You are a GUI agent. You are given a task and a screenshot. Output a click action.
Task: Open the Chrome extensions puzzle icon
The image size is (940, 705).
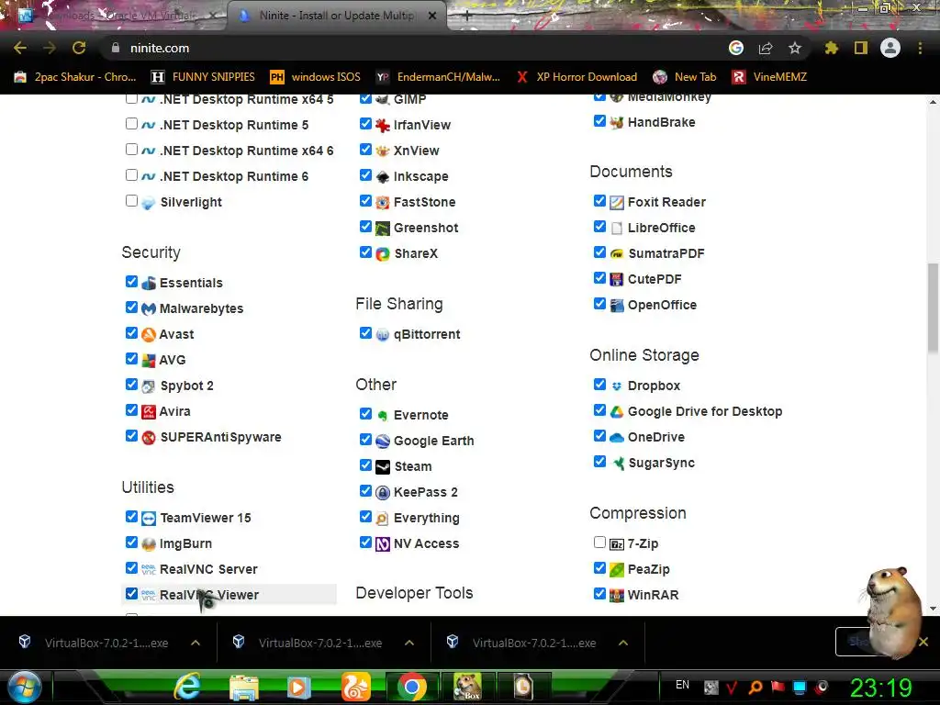(x=831, y=48)
